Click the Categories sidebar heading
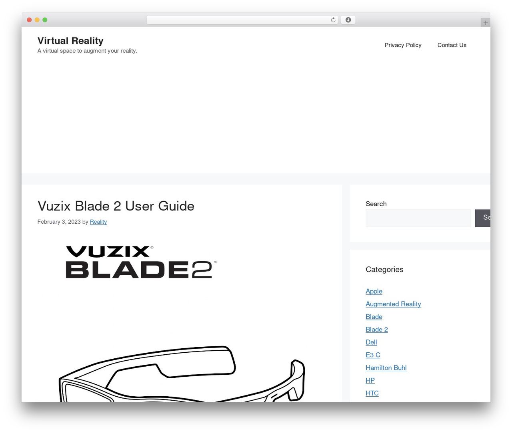 click(x=384, y=270)
